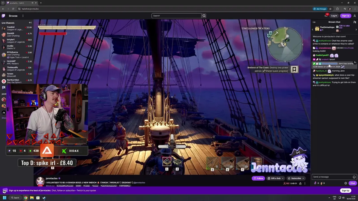This screenshot has width=358, height=201.
Task: Click the Sign Up button in purple banner
Action: pos(345,191)
